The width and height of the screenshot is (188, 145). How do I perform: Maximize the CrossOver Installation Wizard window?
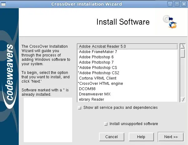pyautogui.click(x=177, y=4)
